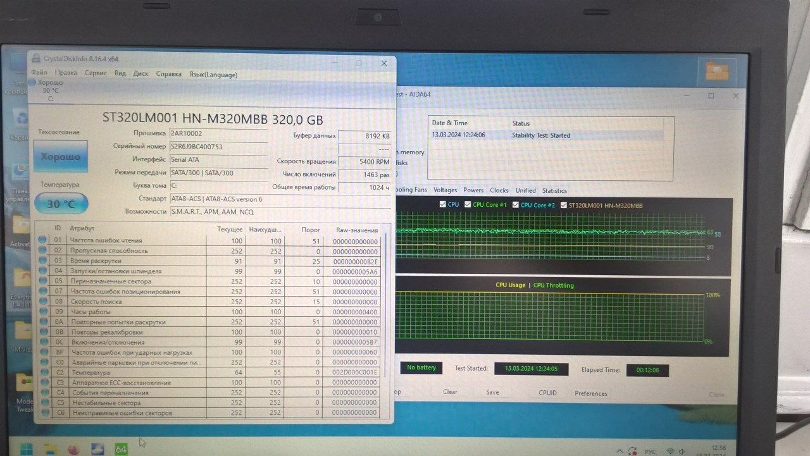Click the firmware field 2AR10002

click(x=218, y=133)
